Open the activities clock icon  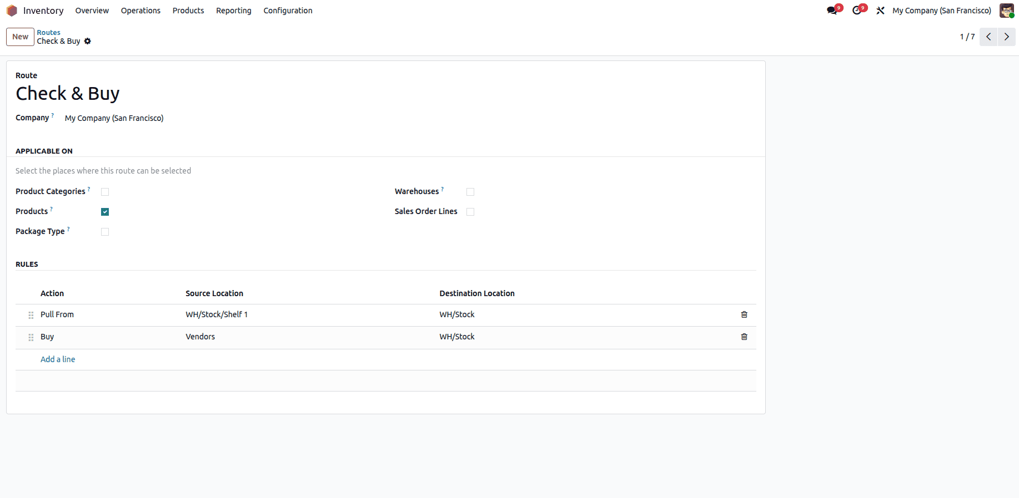(x=857, y=11)
